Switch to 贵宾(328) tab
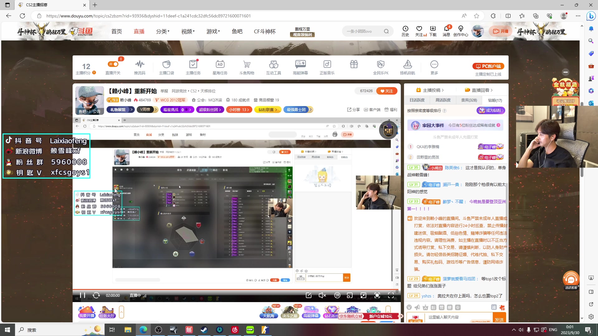Screen dimensions: 598x336 coord(469,100)
